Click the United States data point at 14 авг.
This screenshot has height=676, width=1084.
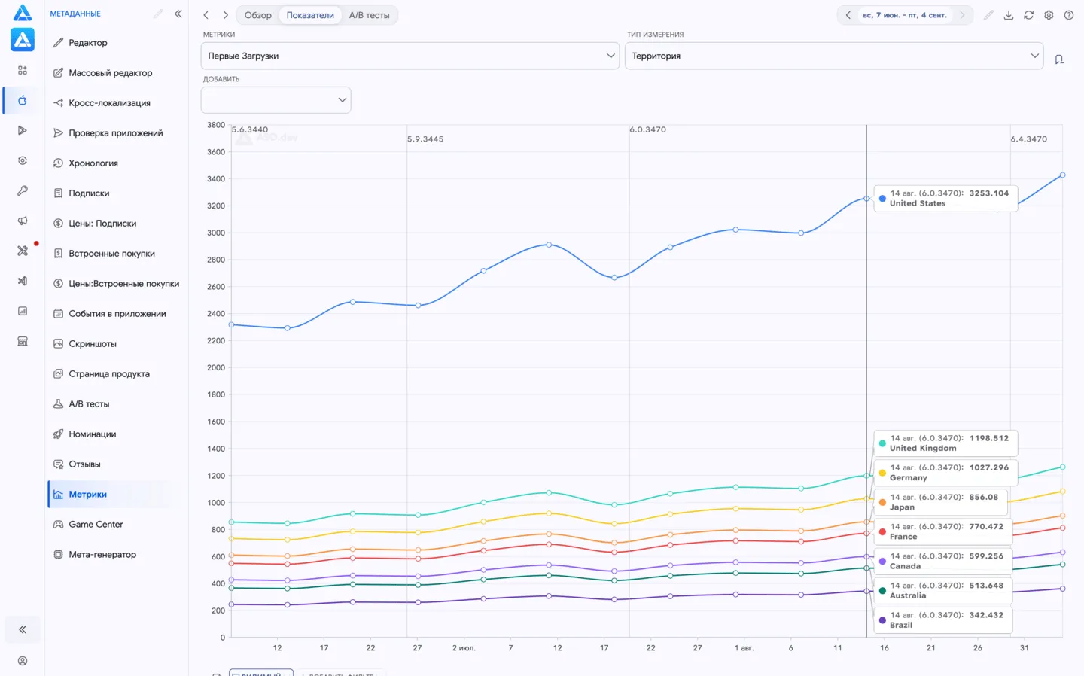coord(866,199)
